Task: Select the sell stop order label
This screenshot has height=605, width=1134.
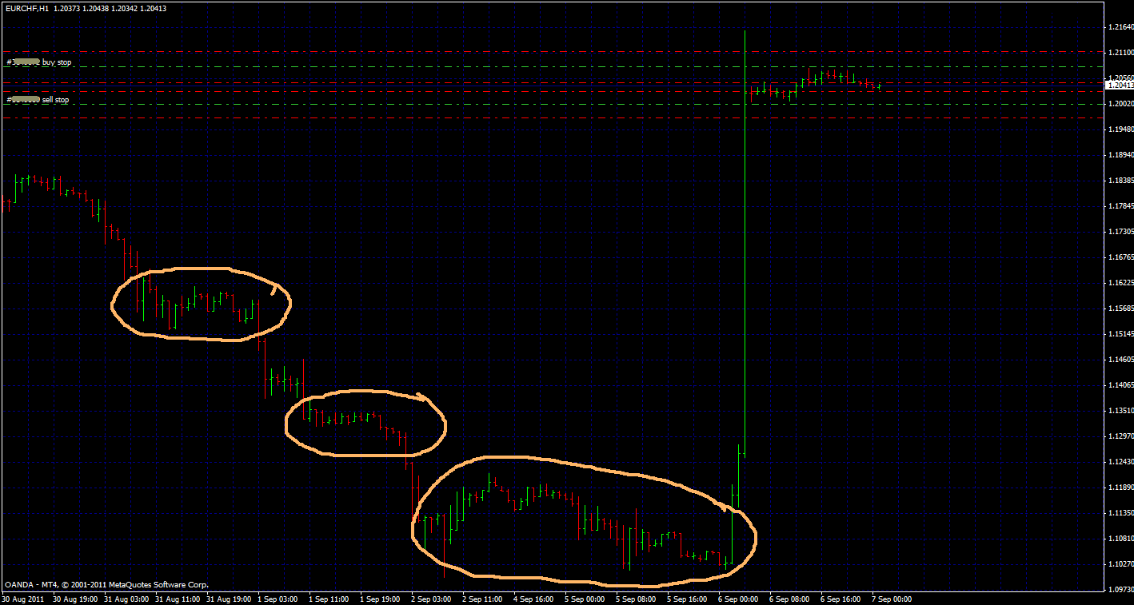Action: coord(38,100)
